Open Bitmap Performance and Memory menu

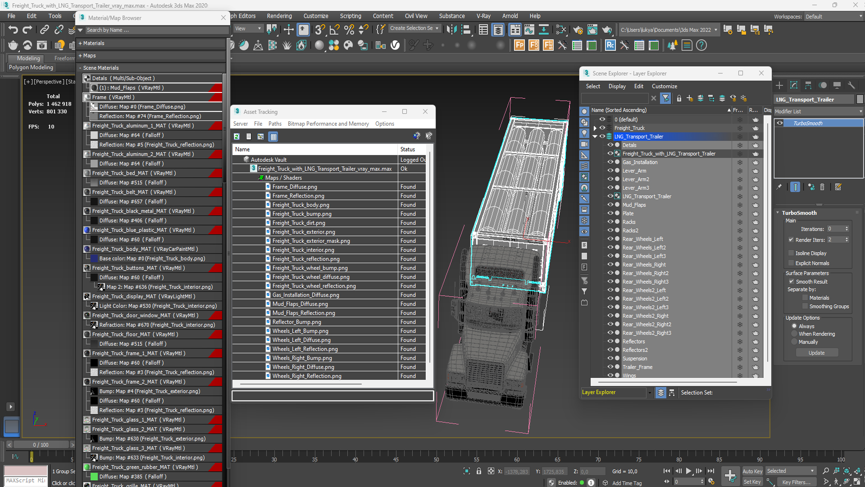(x=328, y=124)
